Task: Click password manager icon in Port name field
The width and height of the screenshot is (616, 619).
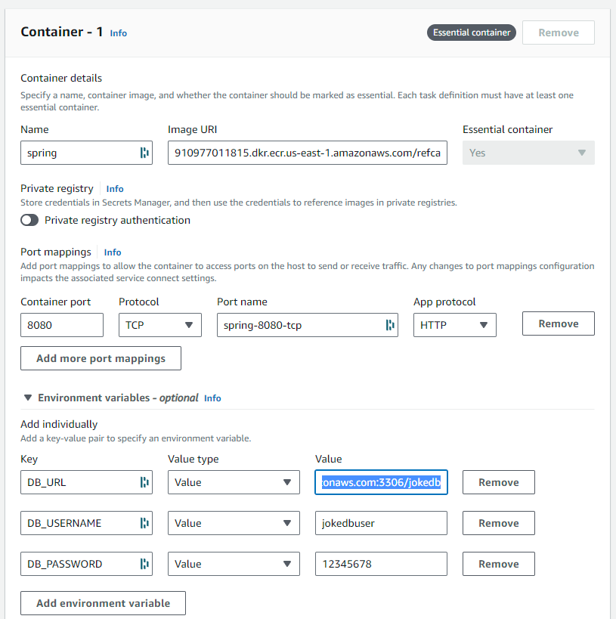Action: pos(389,325)
